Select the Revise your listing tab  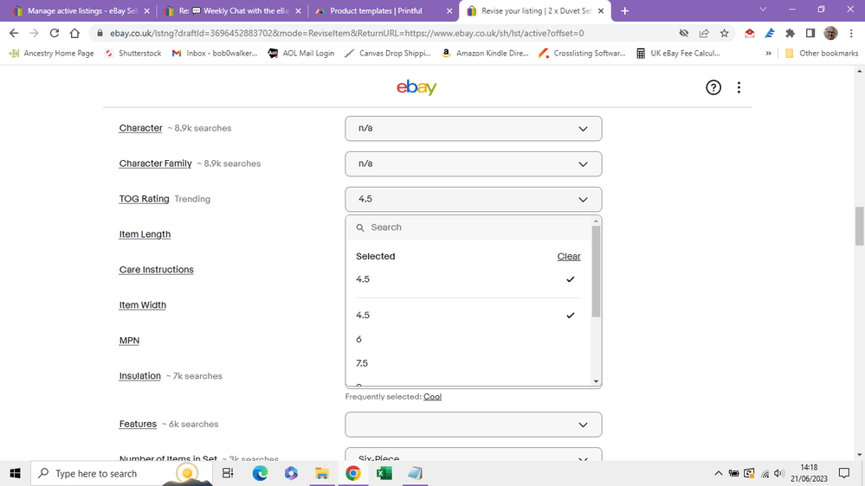[535, 11]
